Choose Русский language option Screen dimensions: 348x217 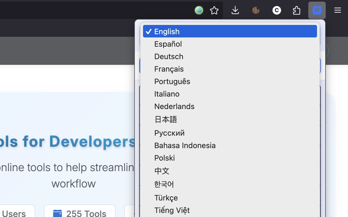click(230, 133)
